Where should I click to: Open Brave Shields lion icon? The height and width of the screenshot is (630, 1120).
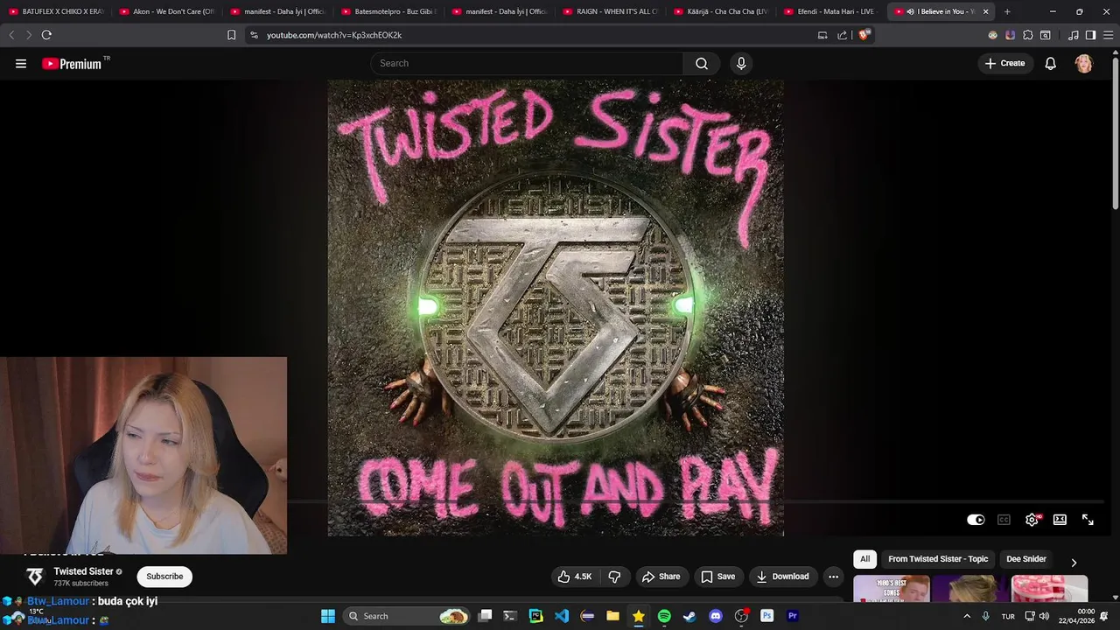(x=864, y=35)
